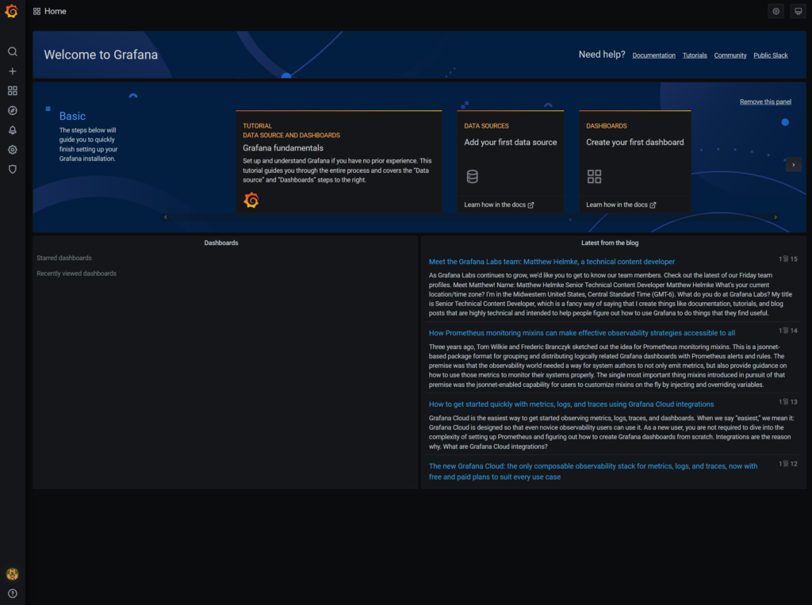Click the Basic setup heading
The height and width of the screenshot is (605, 812).
[72, 116]
